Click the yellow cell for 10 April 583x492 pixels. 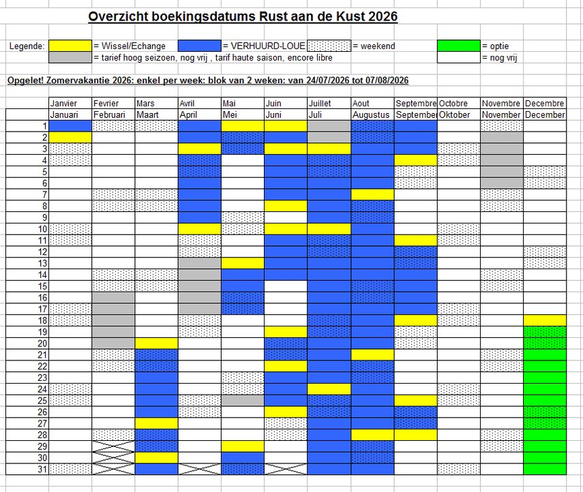(x=200, y=229)
